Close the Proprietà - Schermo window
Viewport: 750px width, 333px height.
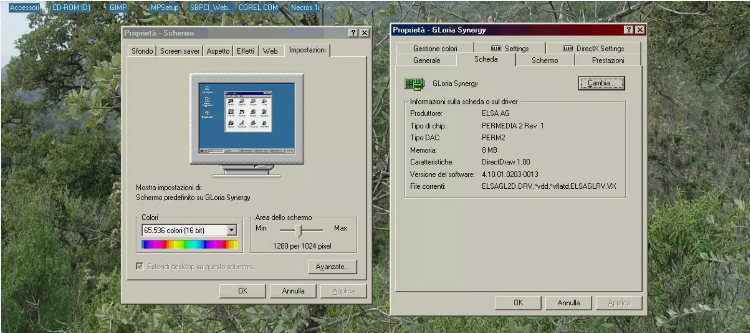click(x=365, y=33)
